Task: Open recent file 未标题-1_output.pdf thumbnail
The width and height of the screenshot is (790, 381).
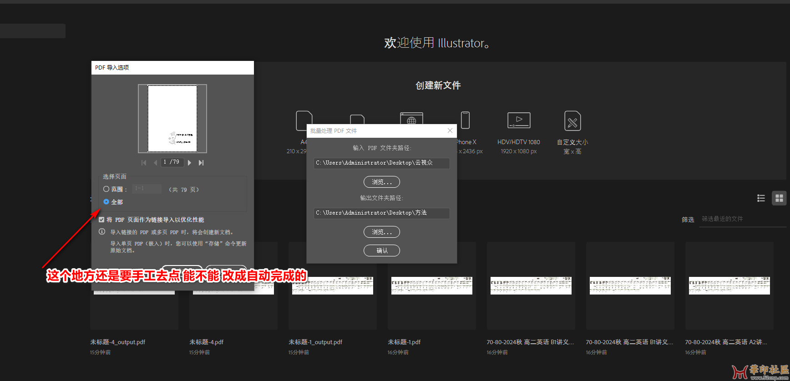Action: 333,286
